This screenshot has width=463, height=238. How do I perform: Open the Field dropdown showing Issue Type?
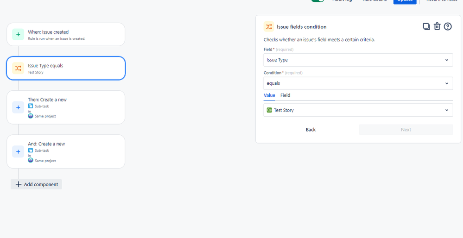click(x=358, y=60)
